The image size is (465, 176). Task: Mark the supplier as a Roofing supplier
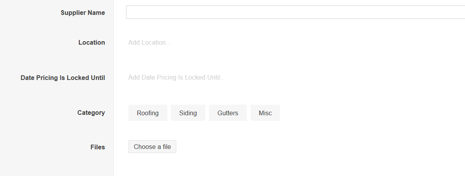[x=148, y=113]
